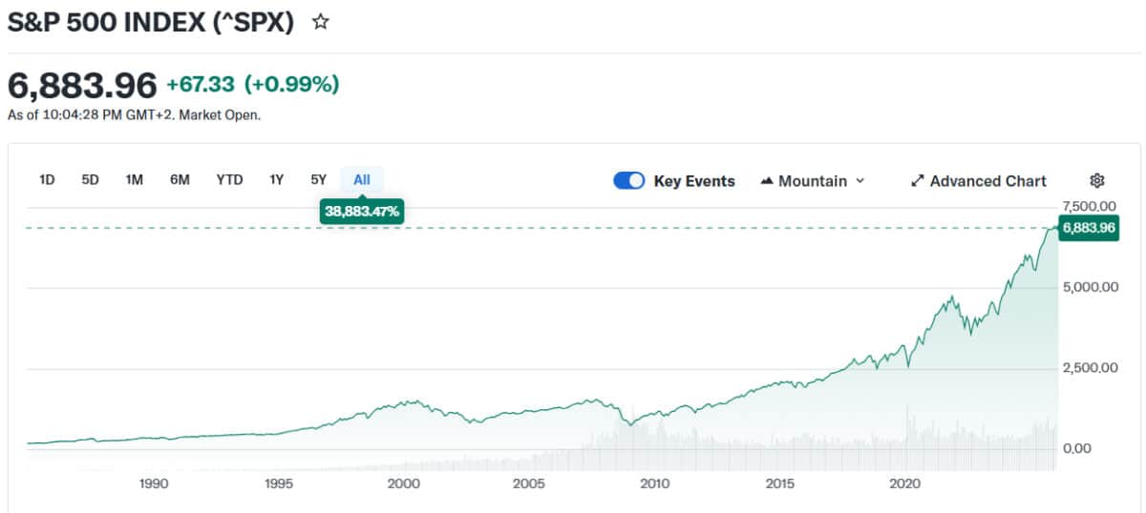Click the 38,883.47% change badge

click(x=362, y=211)
